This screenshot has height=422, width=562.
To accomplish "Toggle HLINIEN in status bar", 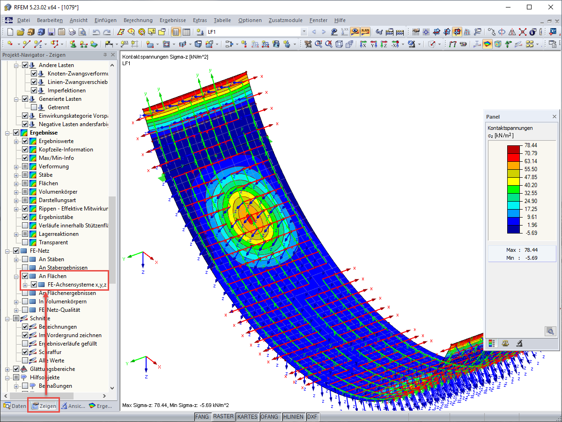I will pos(293,417).
